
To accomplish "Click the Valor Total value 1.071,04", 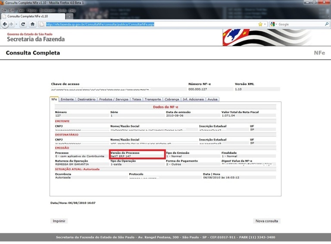I will [228, 115].
